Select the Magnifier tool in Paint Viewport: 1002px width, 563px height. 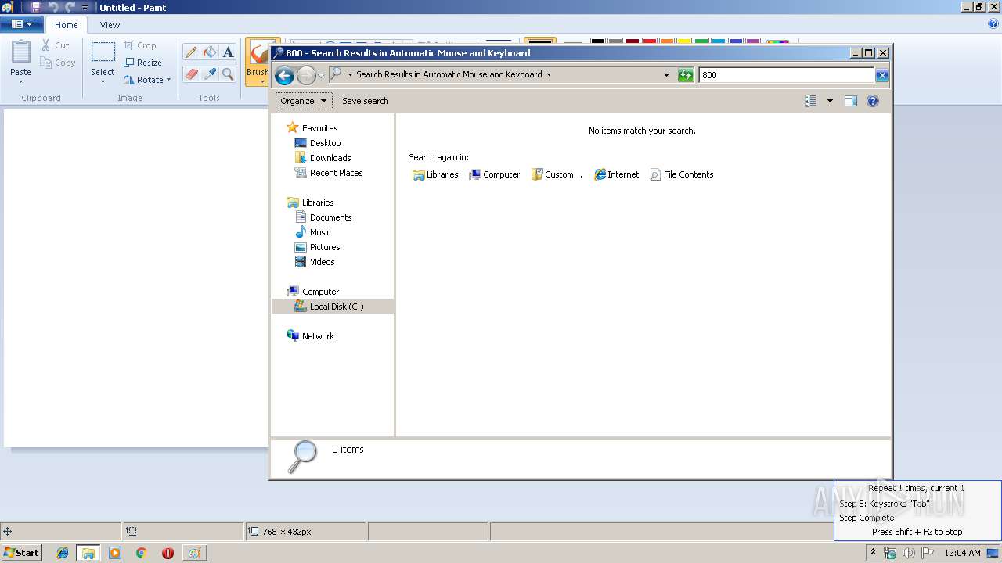pos(228,74)
